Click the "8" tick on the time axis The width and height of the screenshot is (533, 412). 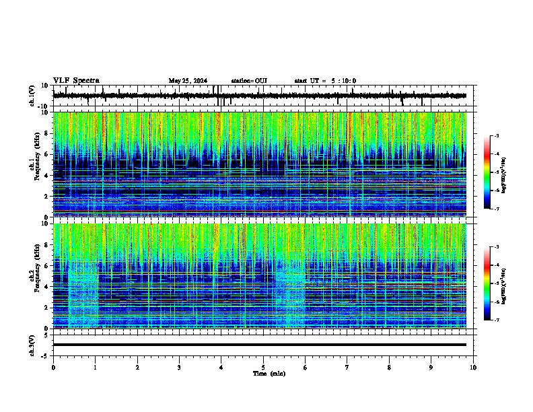pos(389,368)
